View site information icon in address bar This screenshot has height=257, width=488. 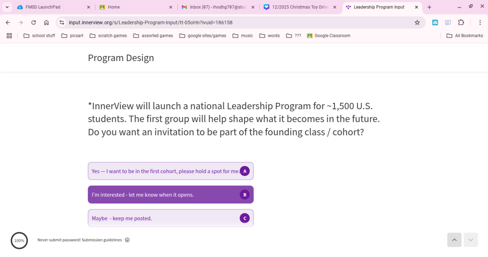pyautogui.click(x=62, y=22)
